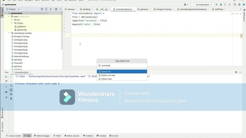Open the user account icon menu

pyautogui.click(x=186, y=5)
